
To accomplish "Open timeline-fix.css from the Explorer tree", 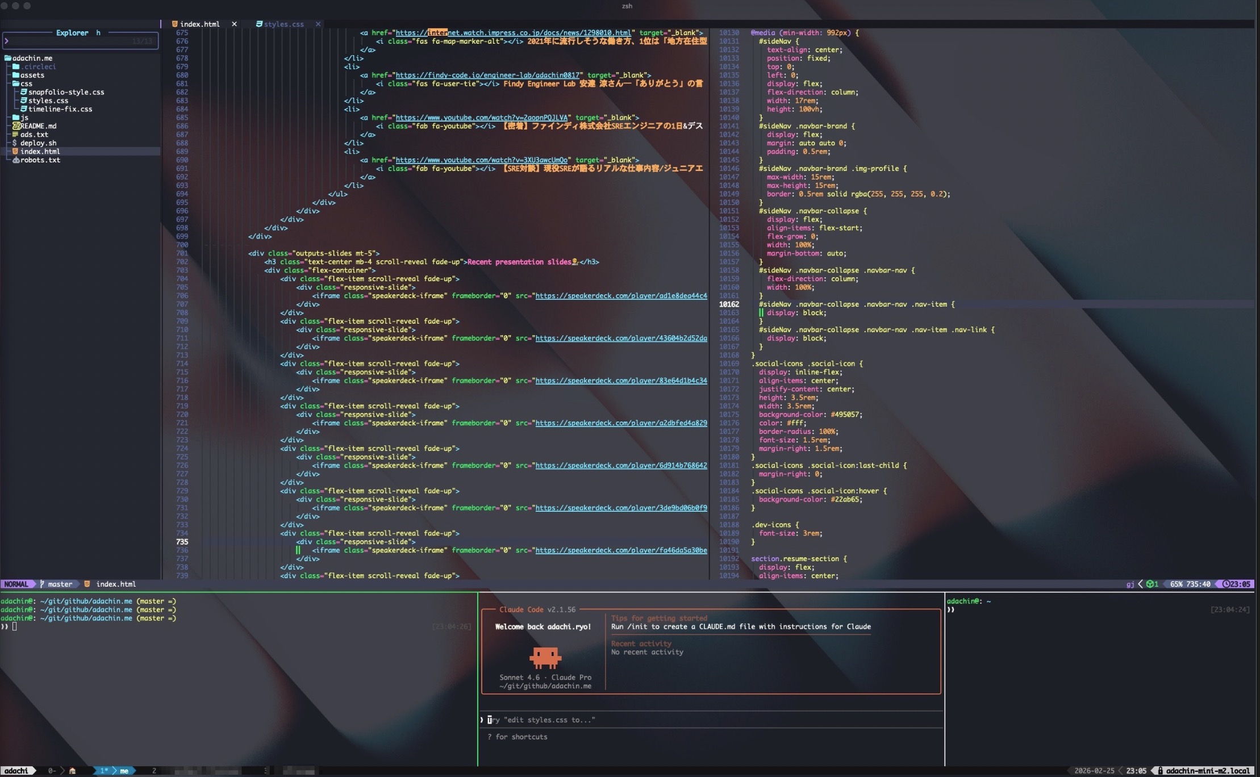I will coord(60,109).
